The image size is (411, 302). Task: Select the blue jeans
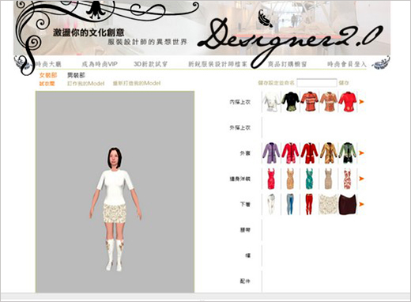(x=290, y=204)
